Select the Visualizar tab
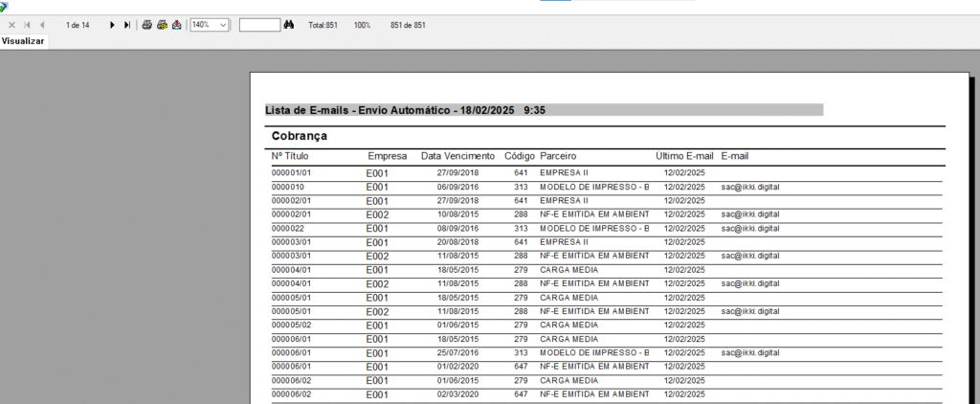The height and width of the screenshot is (404, 980). click(x=23, y=41)
